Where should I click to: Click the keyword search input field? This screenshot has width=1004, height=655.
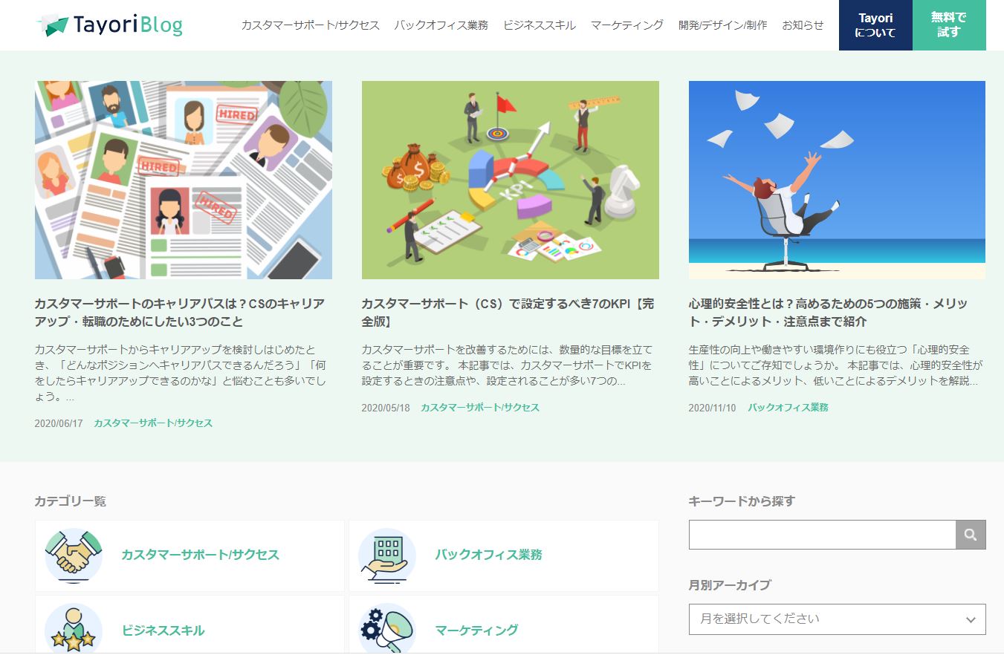tap(822, 535)
